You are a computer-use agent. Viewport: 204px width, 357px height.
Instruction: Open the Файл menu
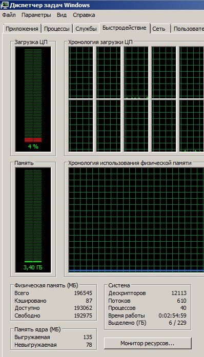(9, 15)
